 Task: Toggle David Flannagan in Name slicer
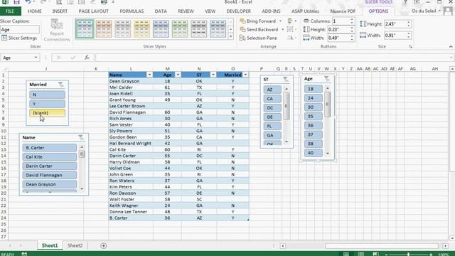point(50,175)
